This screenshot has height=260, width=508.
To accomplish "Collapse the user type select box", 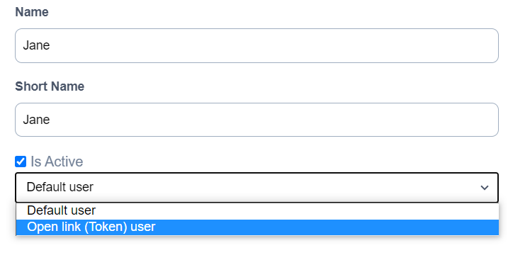I will click(x=256, y=188).
